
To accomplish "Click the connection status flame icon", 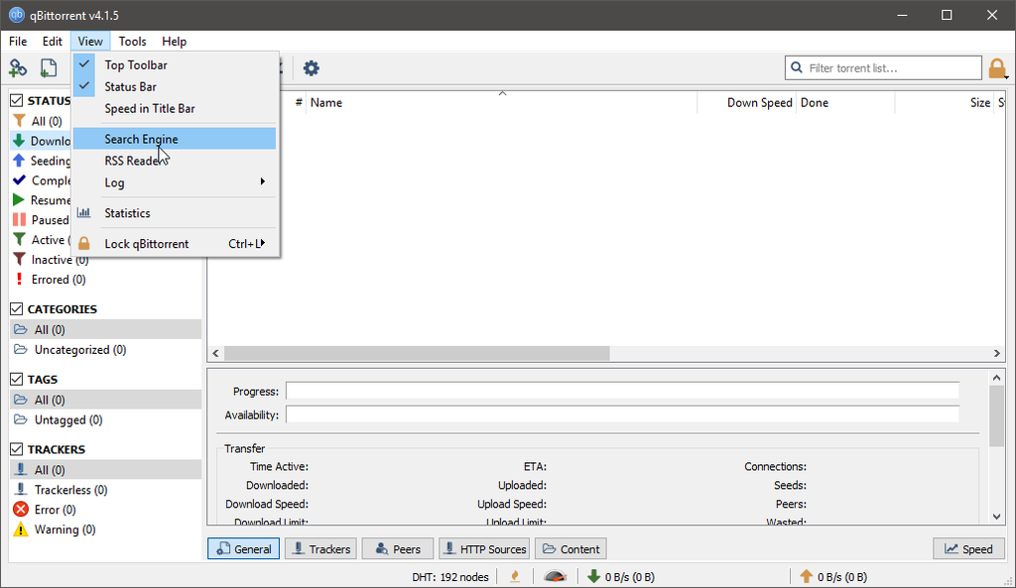I will [x=514, y=576].
